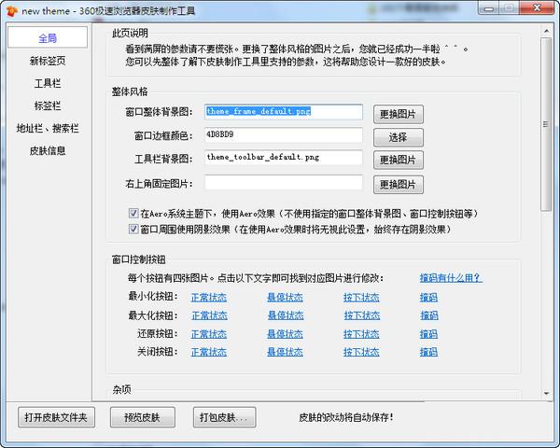The height and width of the screenshot is (448, 560).
Task: Open 最小化按钮 正常状态 image link
Action: pos(209,297)
